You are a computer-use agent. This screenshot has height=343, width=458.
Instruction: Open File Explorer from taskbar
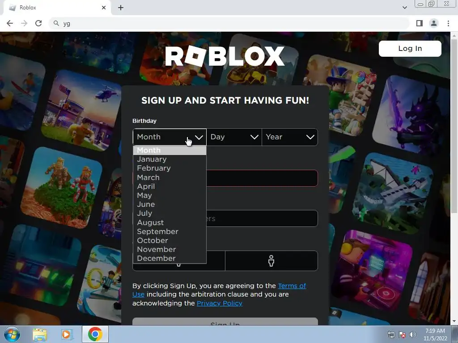tap(40, 334)
